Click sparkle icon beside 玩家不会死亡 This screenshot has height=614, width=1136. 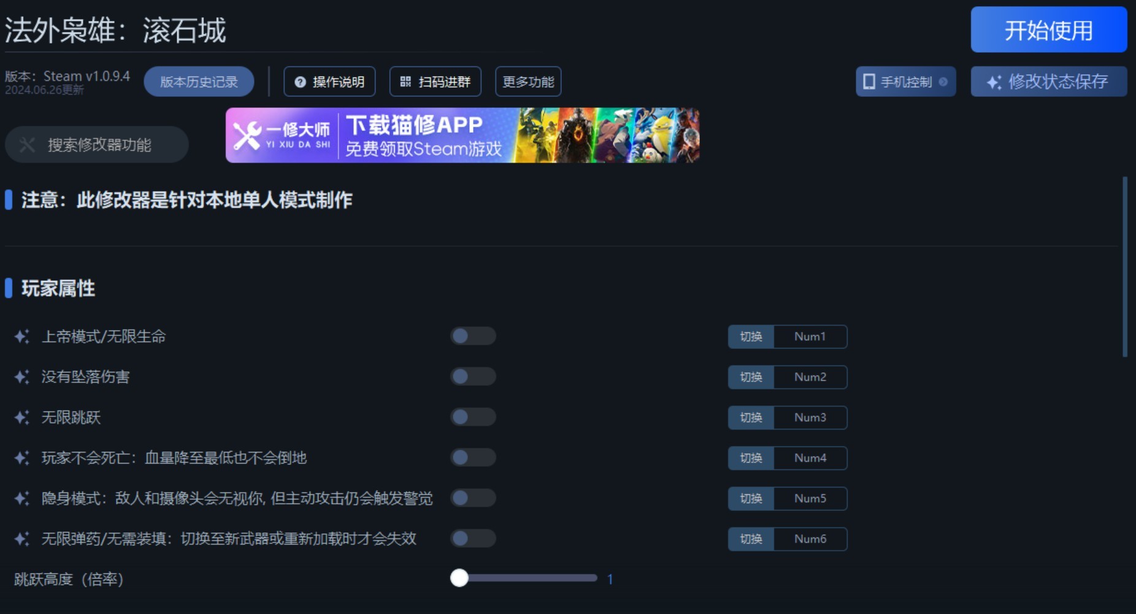(21, 458)
